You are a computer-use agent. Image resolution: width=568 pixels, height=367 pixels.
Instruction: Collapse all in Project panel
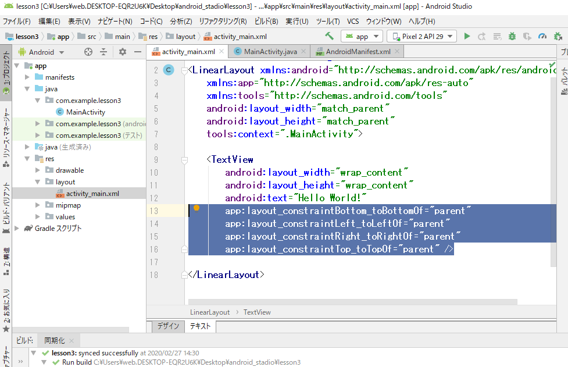(x=103, y=52)
